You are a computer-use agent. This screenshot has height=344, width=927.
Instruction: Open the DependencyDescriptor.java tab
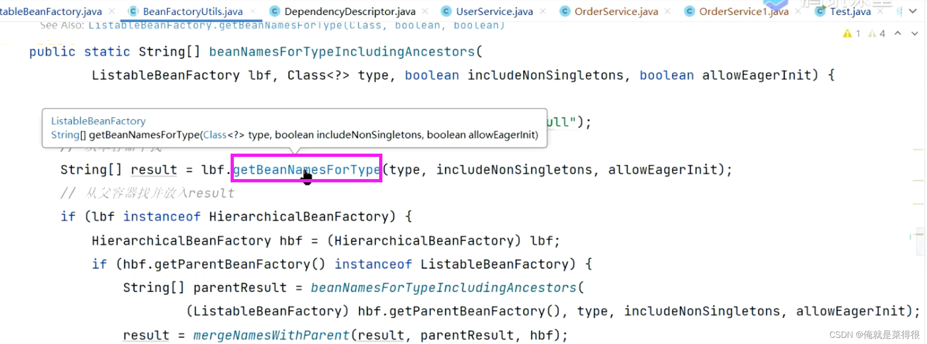[x=350, y=11]
